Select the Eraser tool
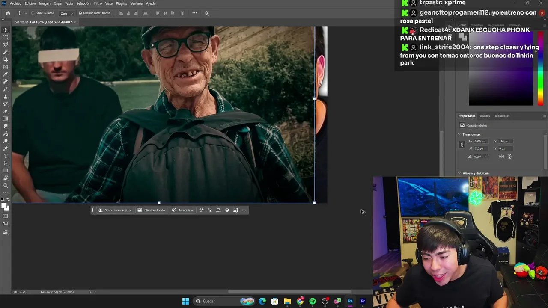 click(x=6, y=111)
